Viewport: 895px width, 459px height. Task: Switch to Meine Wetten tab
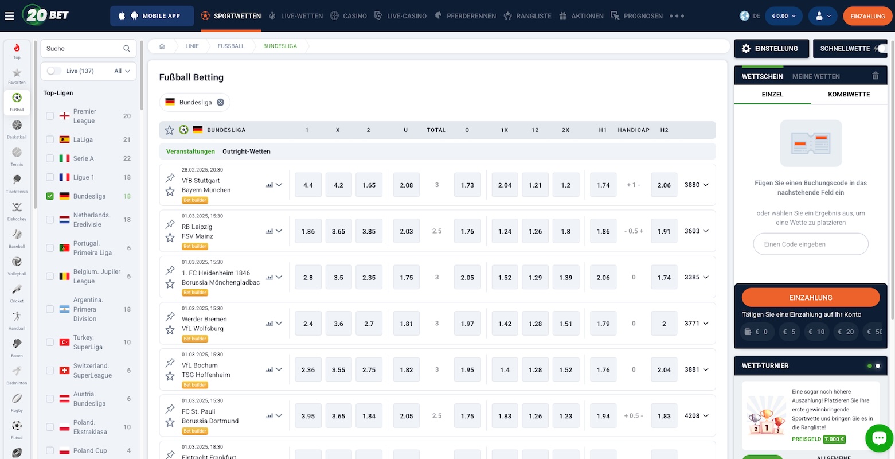816,76
